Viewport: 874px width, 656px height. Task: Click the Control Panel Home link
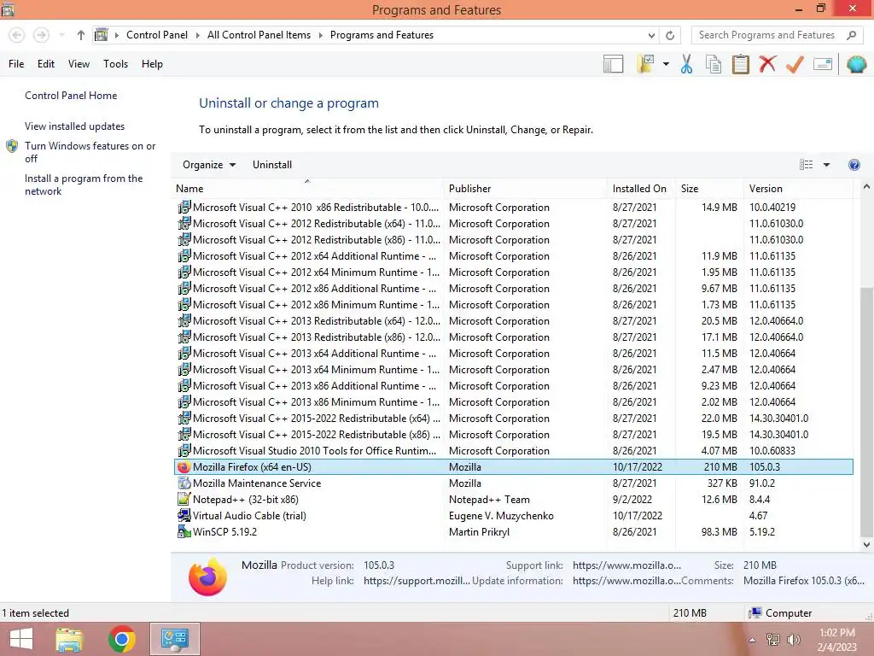coord(71,96)
